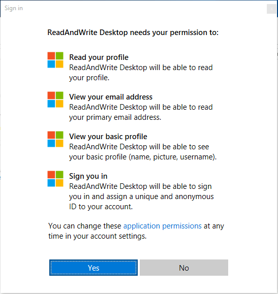This screenshot has height=294, width=278.
Task: Open the application permissions link
Action: pos(162,226)
